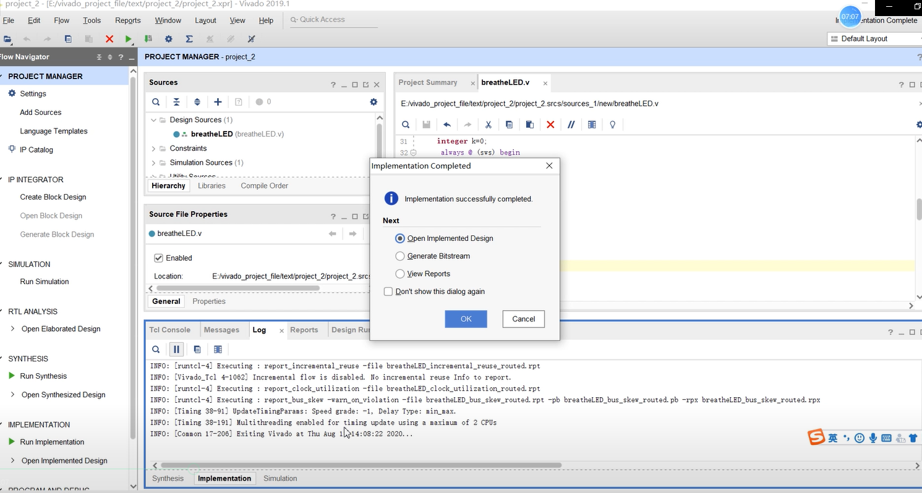Open Settings gear icon in main toolbar
922x493 pixels.
pos(168,39)
